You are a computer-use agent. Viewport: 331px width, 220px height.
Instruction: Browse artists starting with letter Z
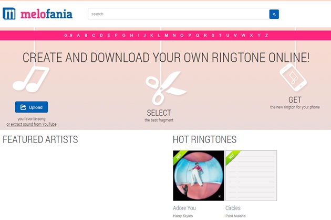pyautogui.click(x=266, y=35)
